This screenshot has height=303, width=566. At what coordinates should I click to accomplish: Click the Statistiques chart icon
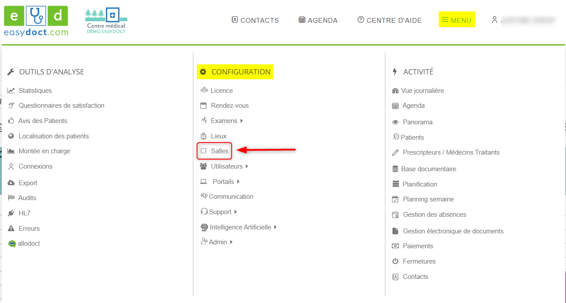(11, 91)
